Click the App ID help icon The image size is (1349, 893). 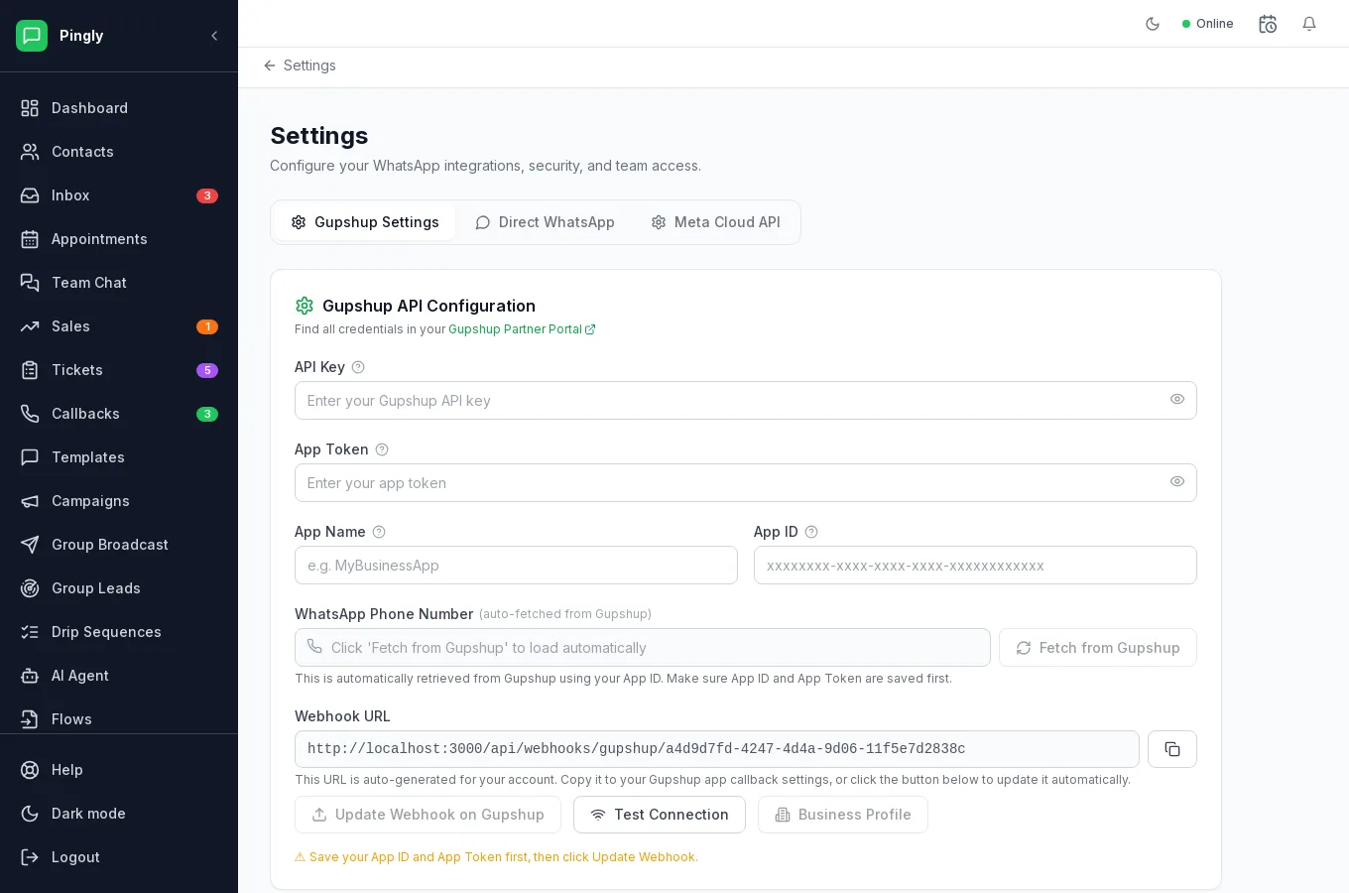point(811,532)
